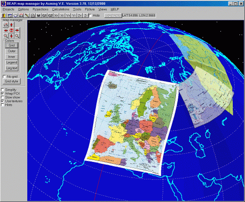Click the Grid color button
The width and height of the screenshot is (245, 202).
coord(12,45)
